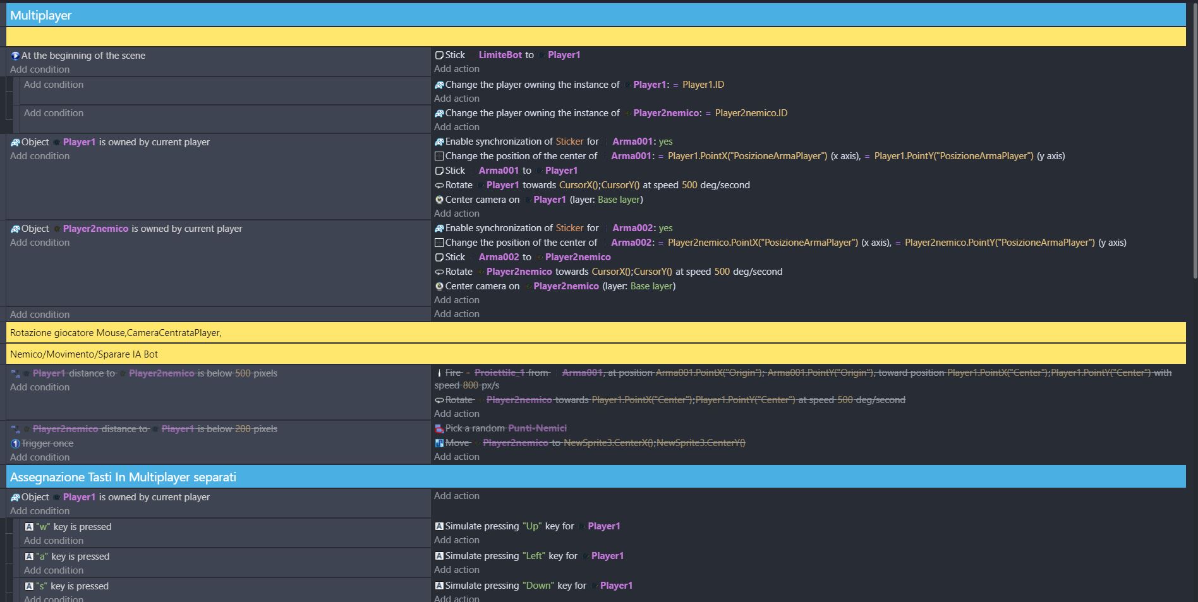Click 'Add condition' under 'At the beginning of the scene'

point(40,69)
